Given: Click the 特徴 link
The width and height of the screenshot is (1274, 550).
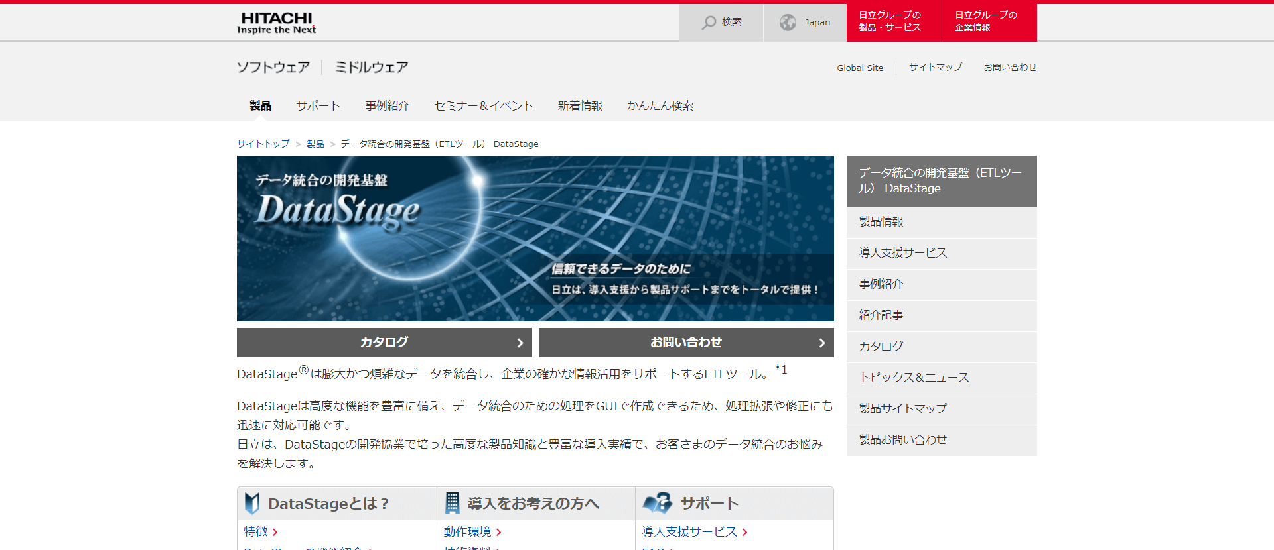Looking at the screenshot, I should 255,532.
